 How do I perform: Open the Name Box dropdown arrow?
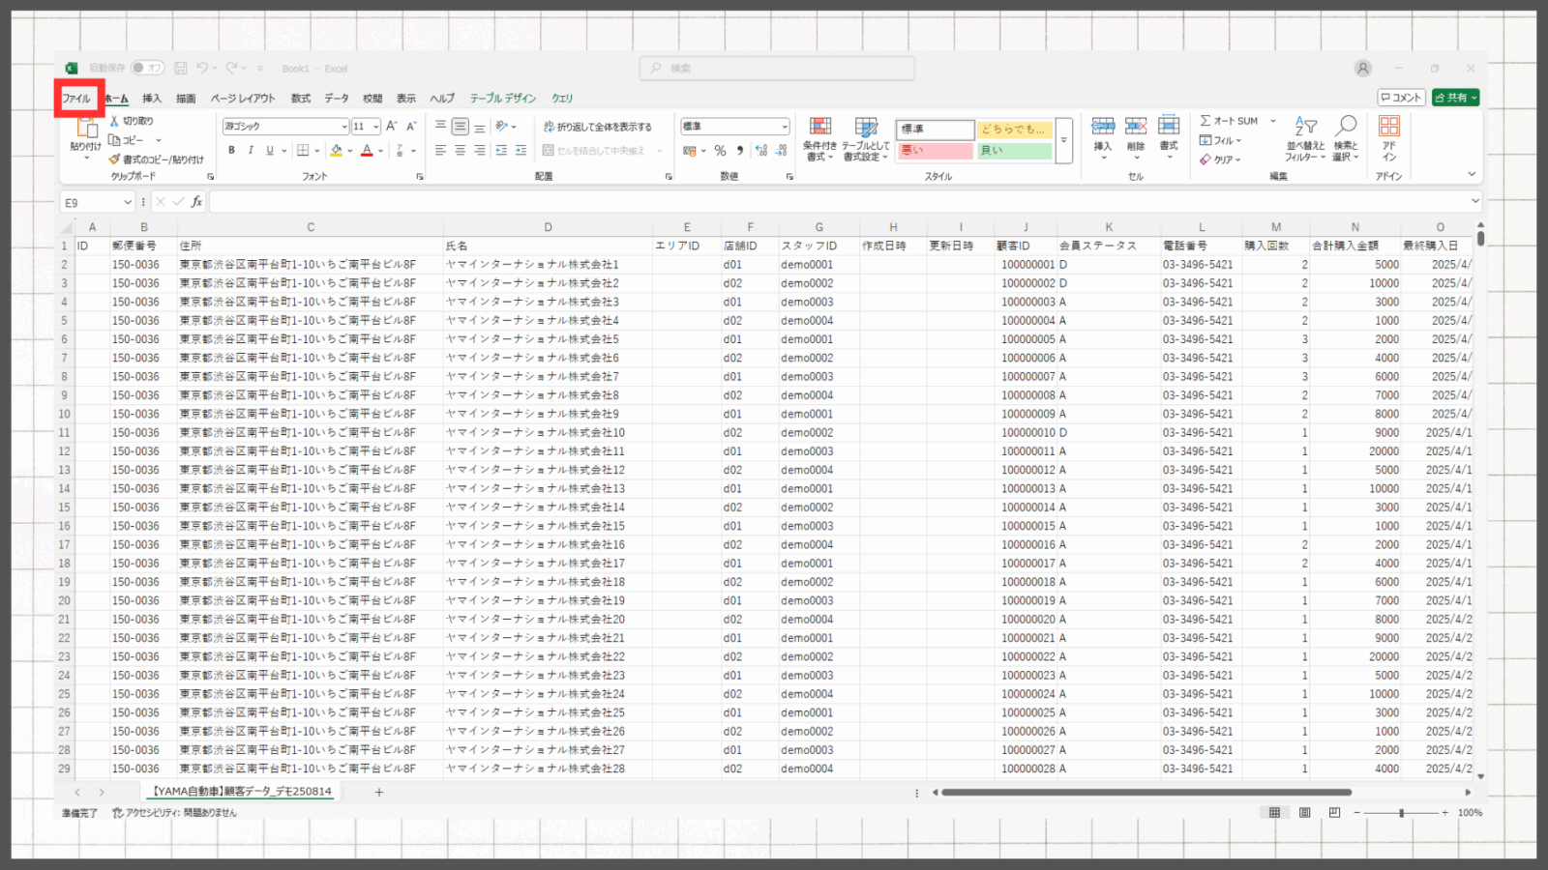(127, 202)
